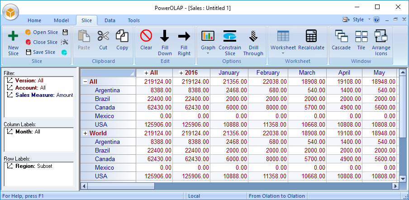Click cell 2468.00 in first Argentina row
This screenshot has width=409, height=200.
[229, 90]
